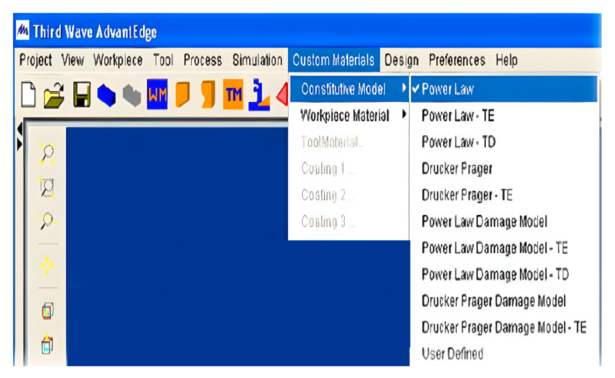Click the New document toolbar icon
This screenshot has height=378, width=615.
pyautogui.click(x=28, y=94)
